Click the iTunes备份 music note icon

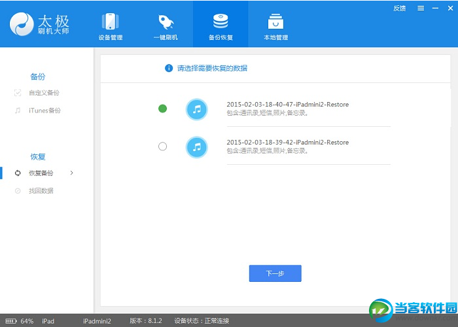(x=18, y=111)
